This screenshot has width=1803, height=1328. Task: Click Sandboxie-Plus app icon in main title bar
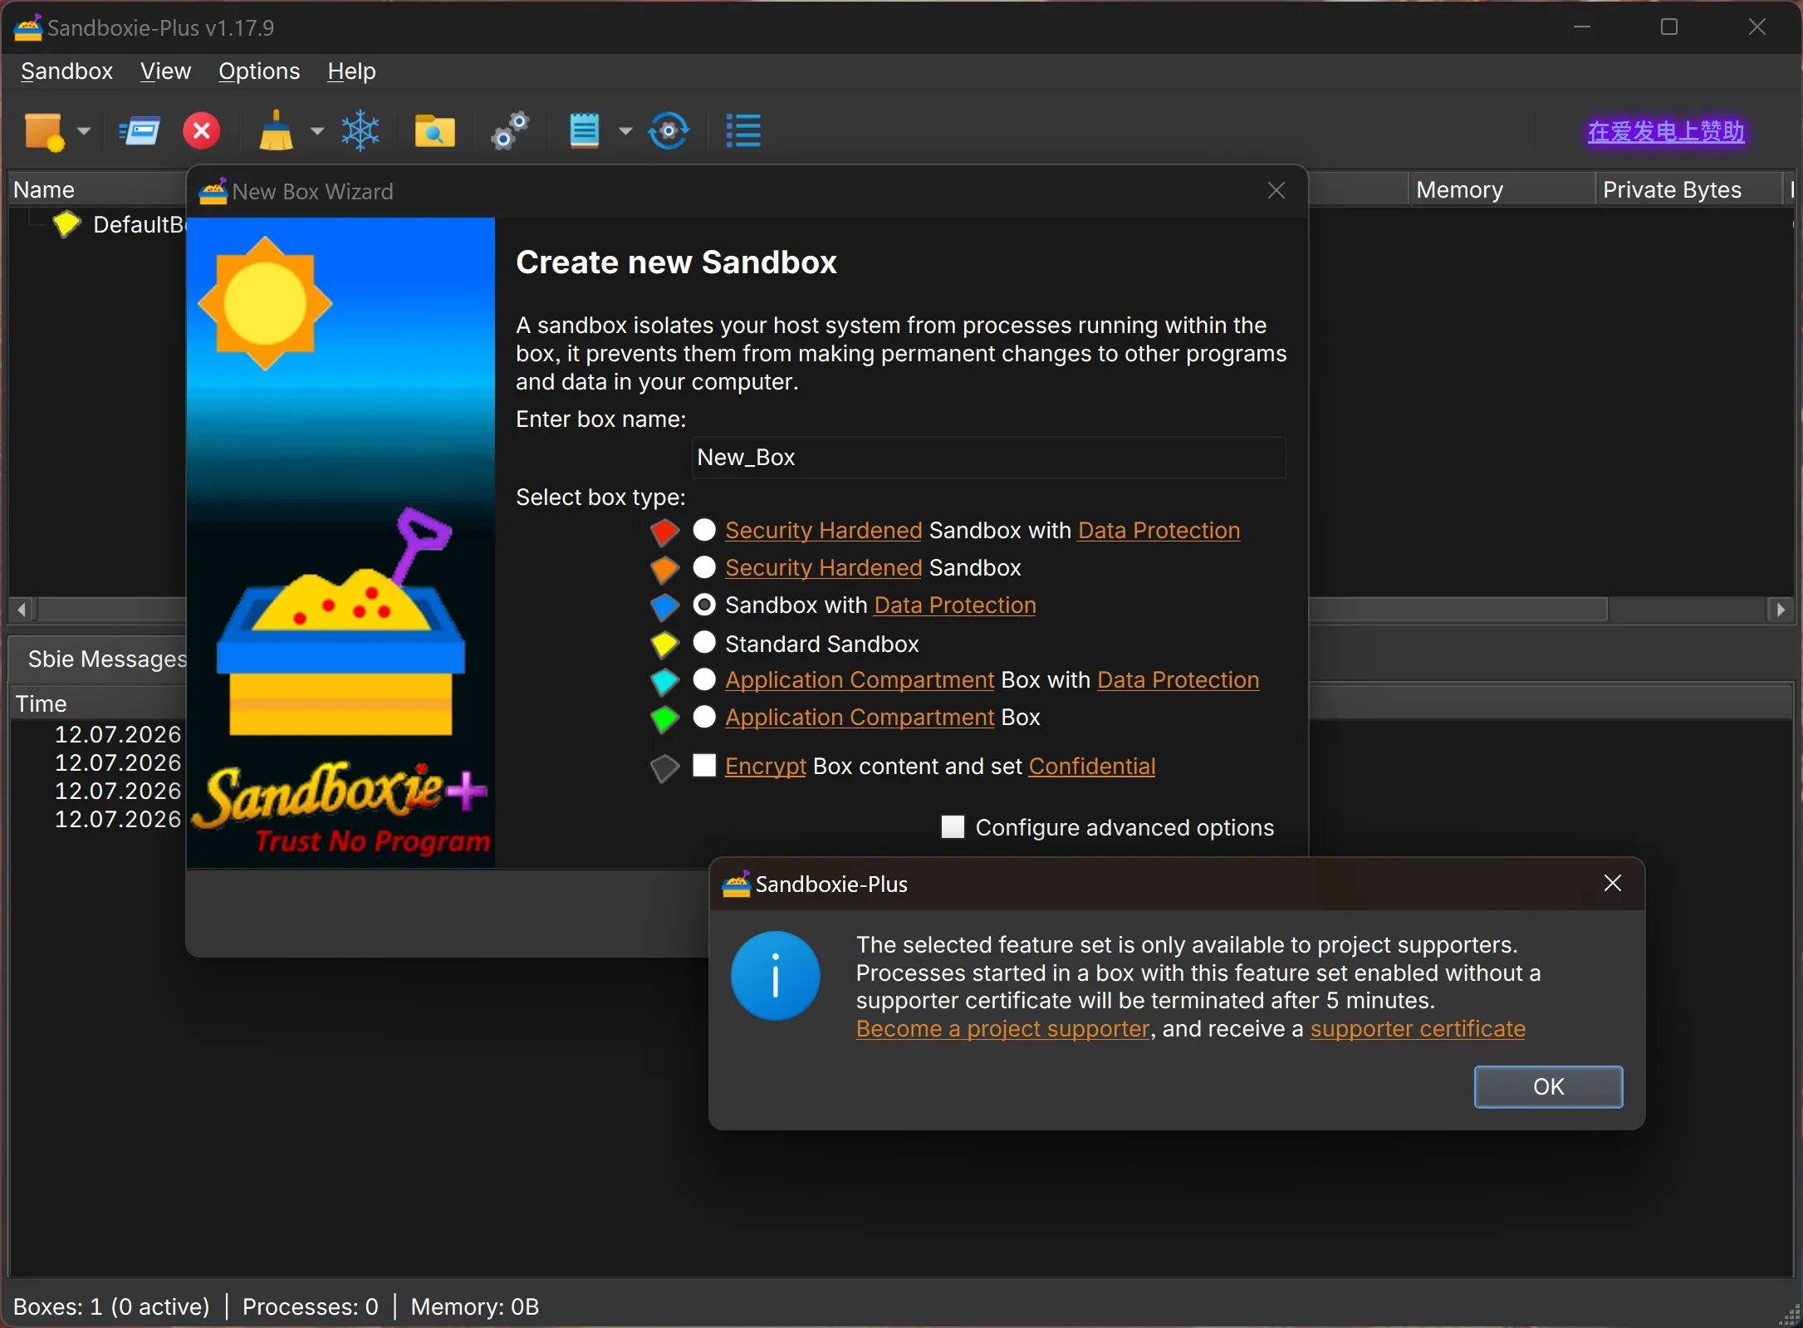(28, 27)
